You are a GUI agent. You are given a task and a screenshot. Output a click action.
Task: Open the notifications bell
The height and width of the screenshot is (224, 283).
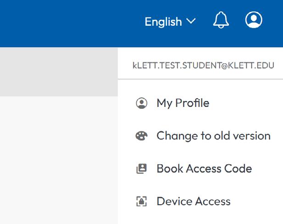pos(221,21)
